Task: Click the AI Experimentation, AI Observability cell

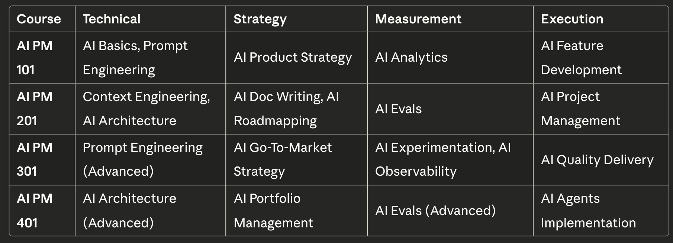Action: click(442, 159)
